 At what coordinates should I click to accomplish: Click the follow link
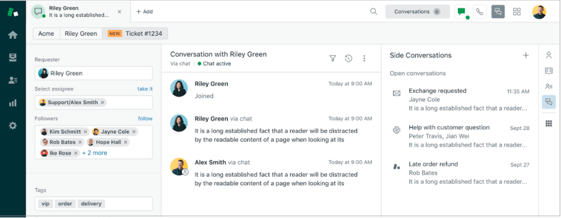click(x=145, y=119)
